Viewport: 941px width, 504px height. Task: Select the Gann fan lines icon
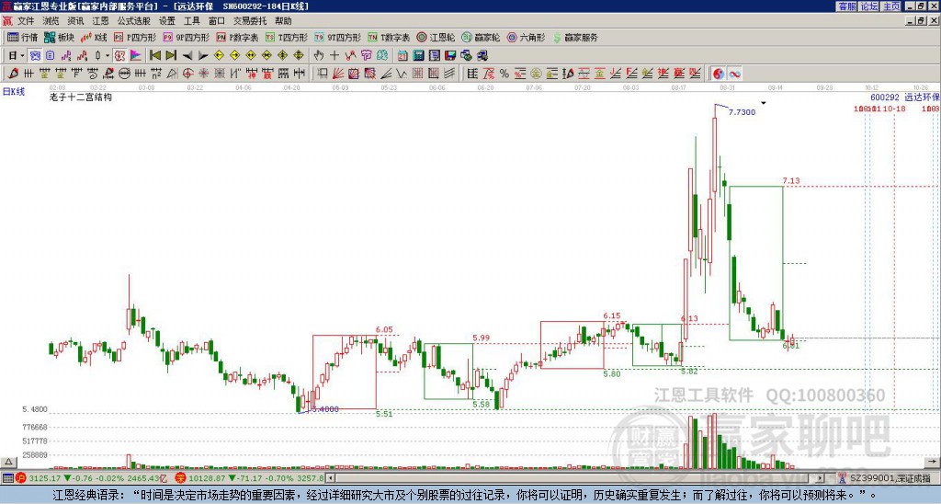[338, 74]
